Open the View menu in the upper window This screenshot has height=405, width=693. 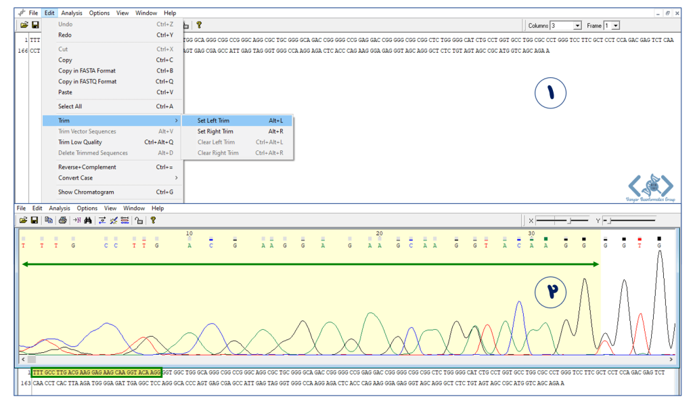coord(122,13)
